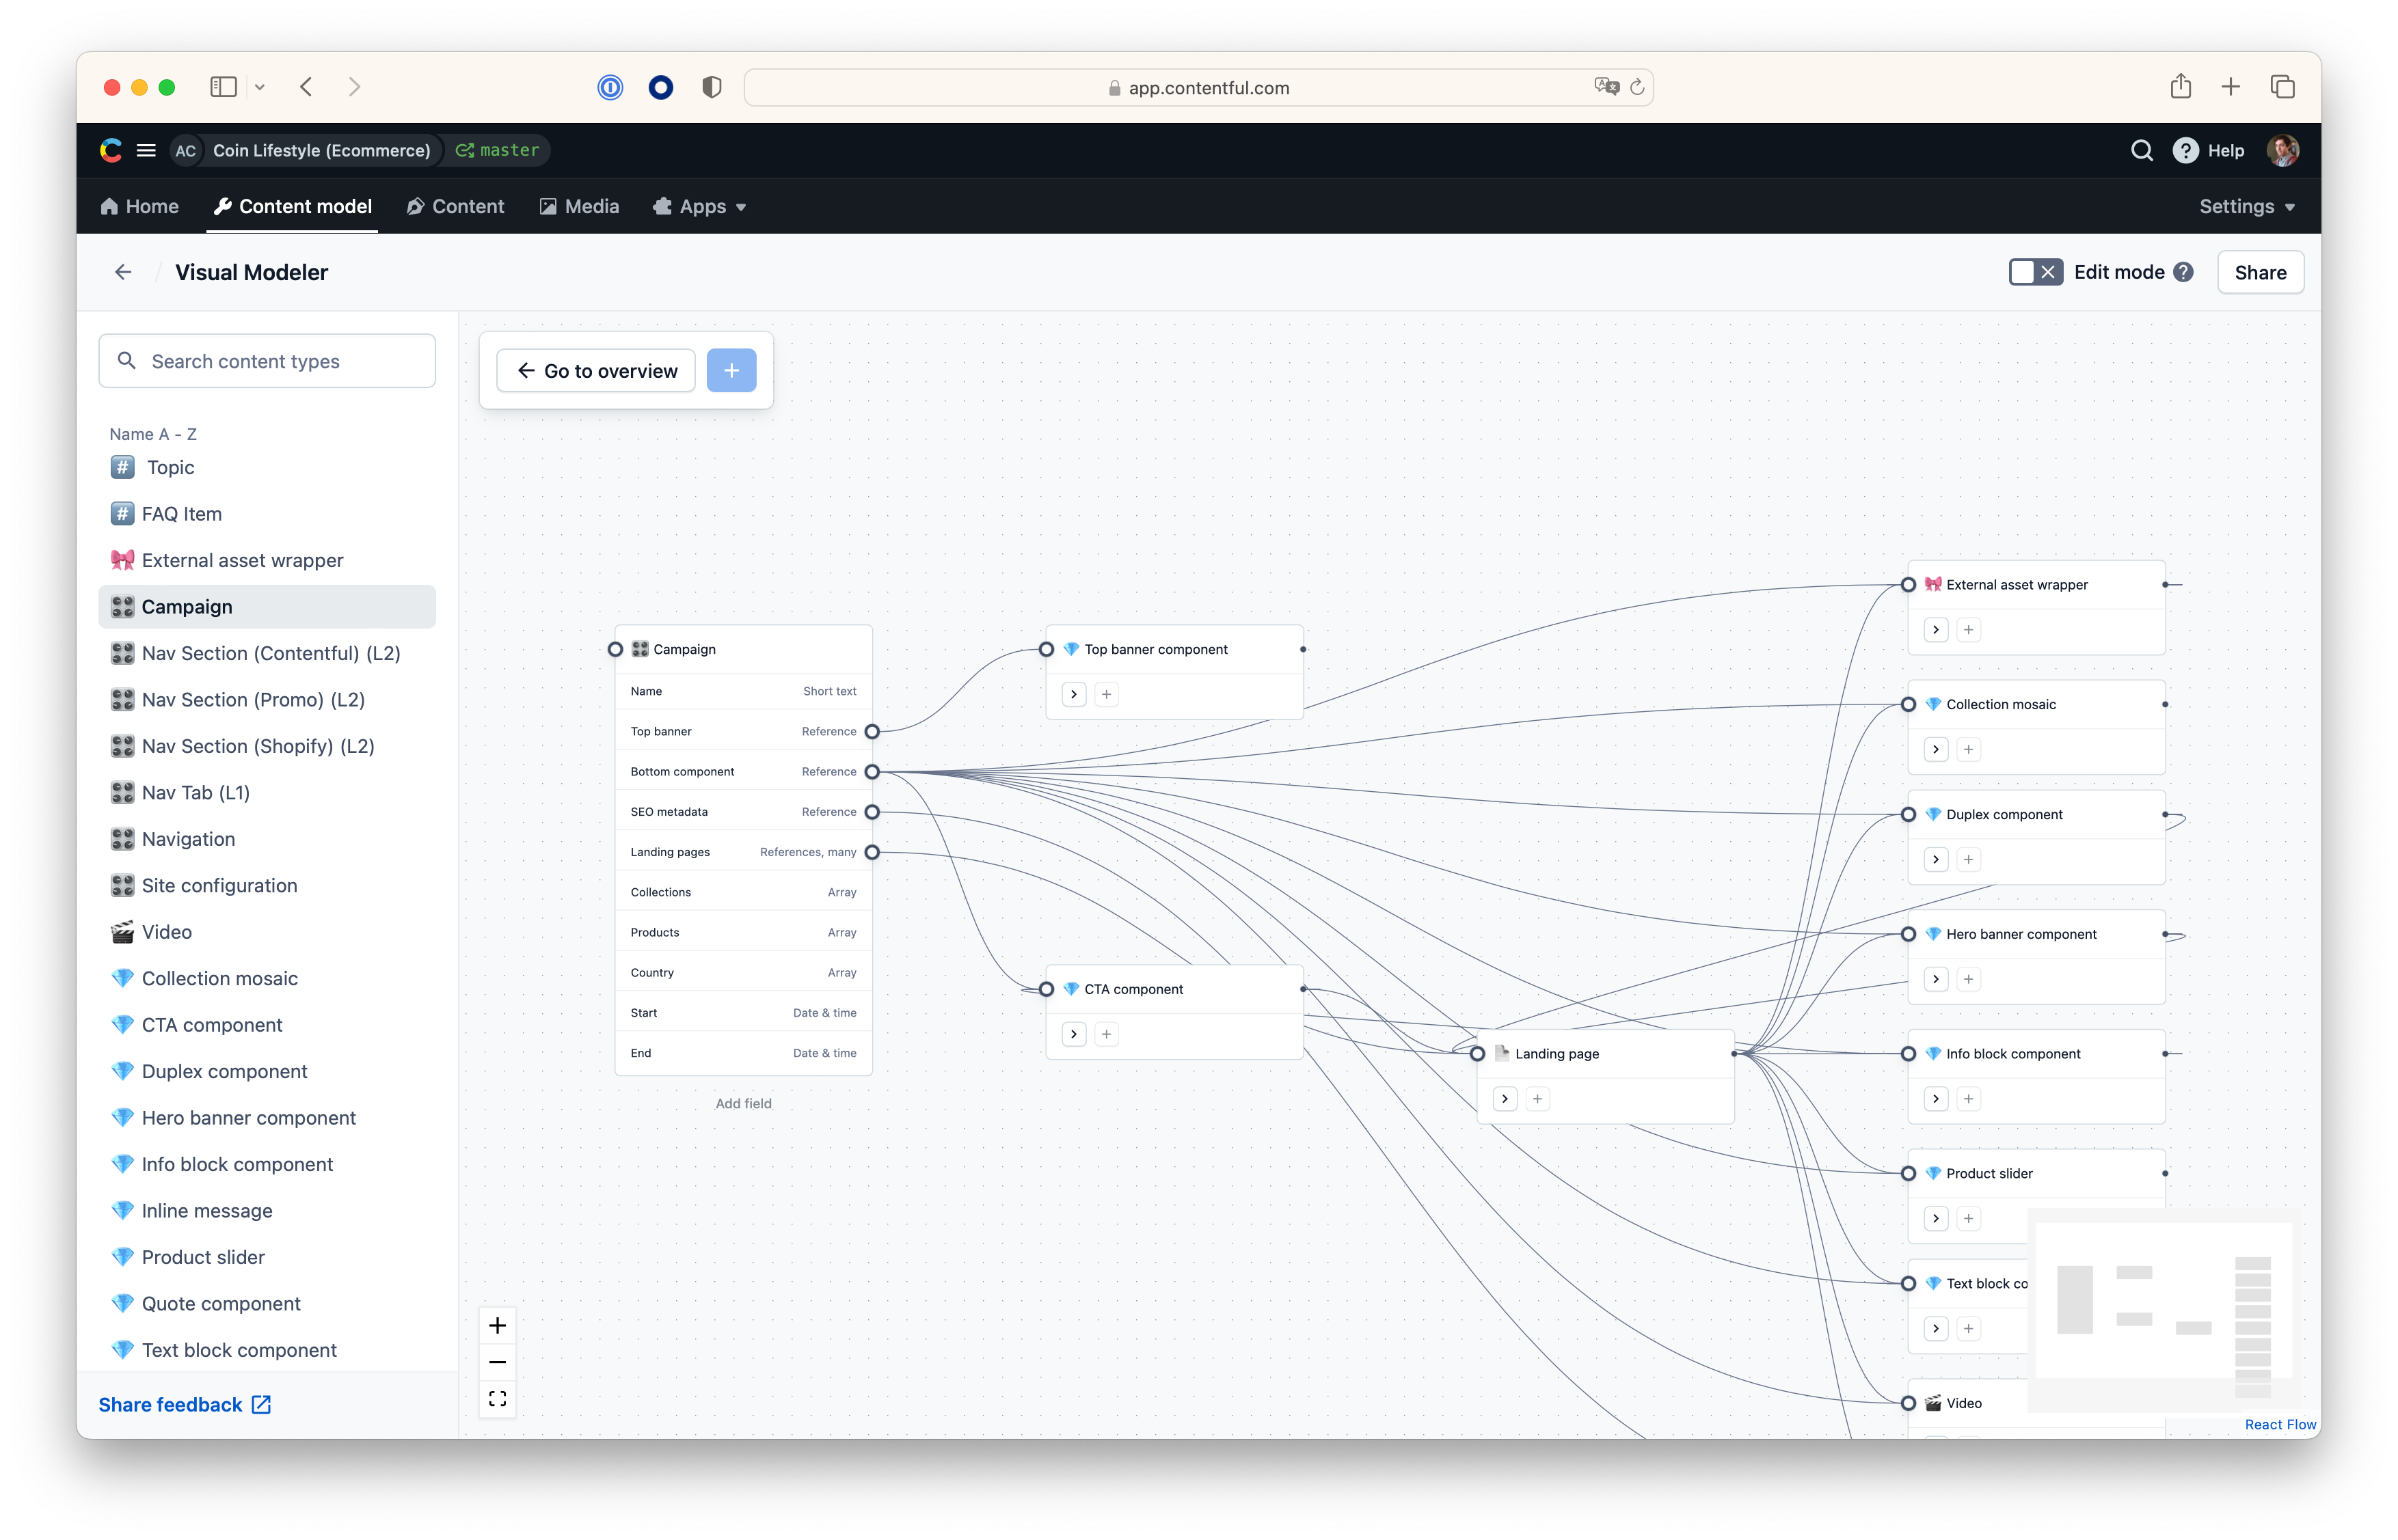2398x1540 pixels.
Task: Open the Settings dropdown menu
Action: pos(2246,206)
